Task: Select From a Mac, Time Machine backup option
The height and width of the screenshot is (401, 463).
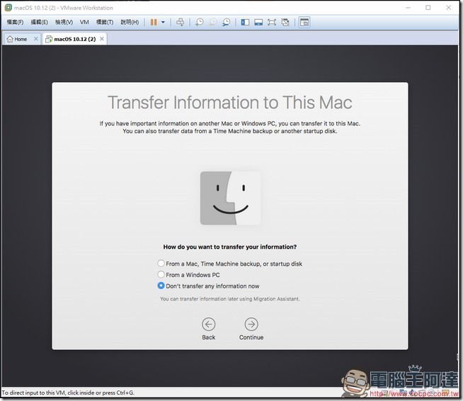Action: click(x=161, y=264)
